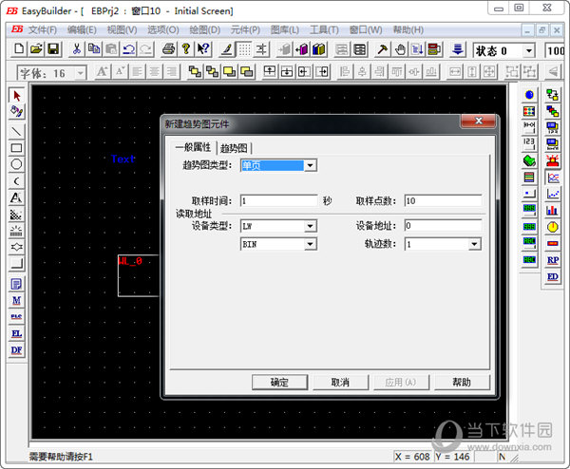Viewport: 570px width, 469px height.
Task: Click the red alarm siren icon
Action: click(x=553, y=161)
